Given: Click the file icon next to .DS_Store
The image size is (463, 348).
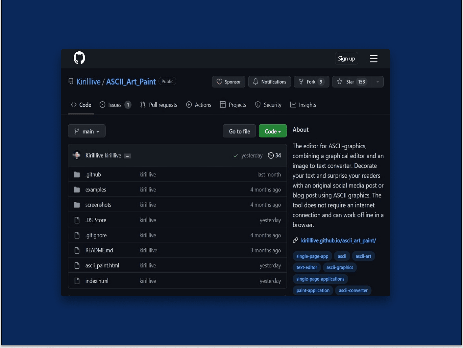Looking at the screenshot, I should tap(77, 220).
